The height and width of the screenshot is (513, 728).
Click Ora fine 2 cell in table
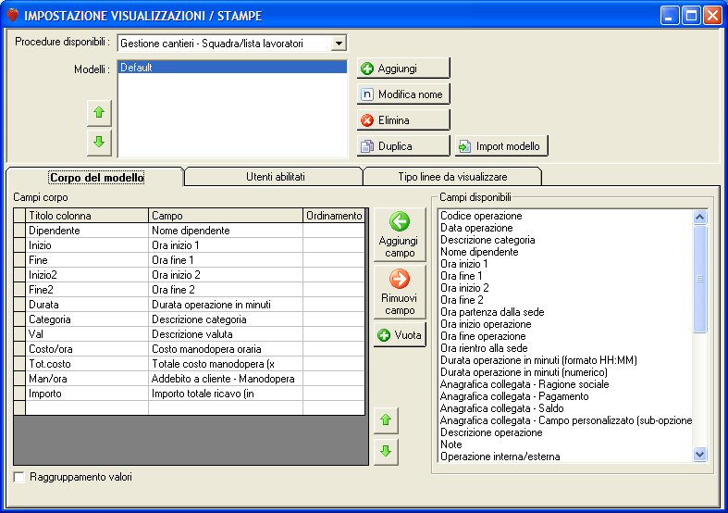point(226,290)
